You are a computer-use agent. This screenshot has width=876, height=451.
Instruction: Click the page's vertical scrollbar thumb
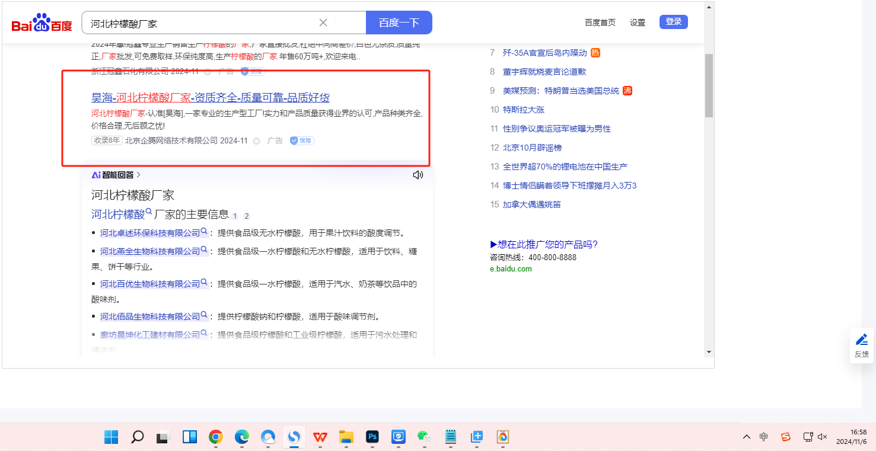pyautogui.click(x=709, y=85)
